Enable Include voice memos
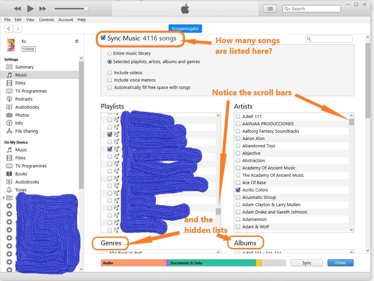The height and width of the screenshot is (281, 374). click(x=110, y=80)
